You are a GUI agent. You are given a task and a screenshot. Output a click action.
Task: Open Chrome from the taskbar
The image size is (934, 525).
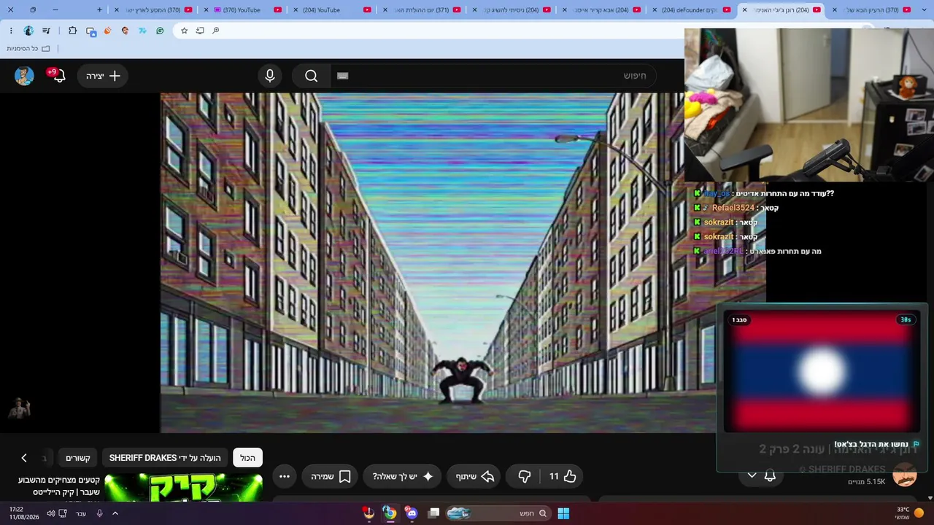tap(390, 513)
